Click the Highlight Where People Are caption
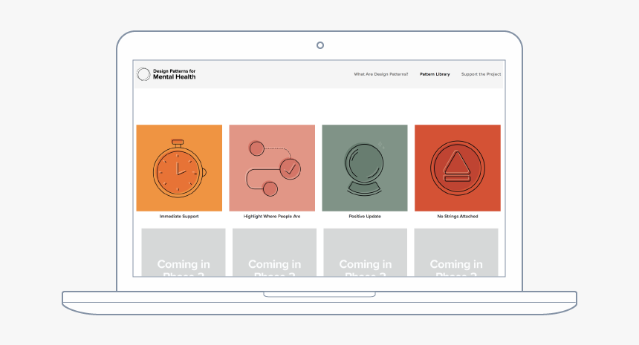Viewport: 639px width, 345px height. pos(272,217)
